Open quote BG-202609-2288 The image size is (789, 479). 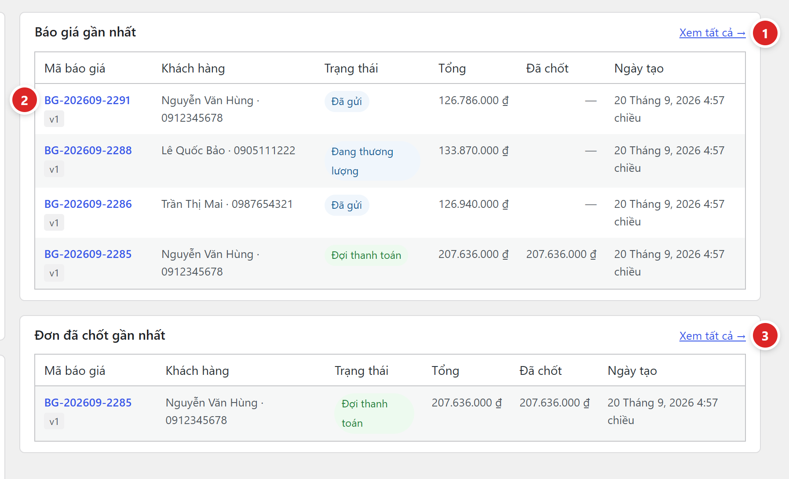point(88,150)
